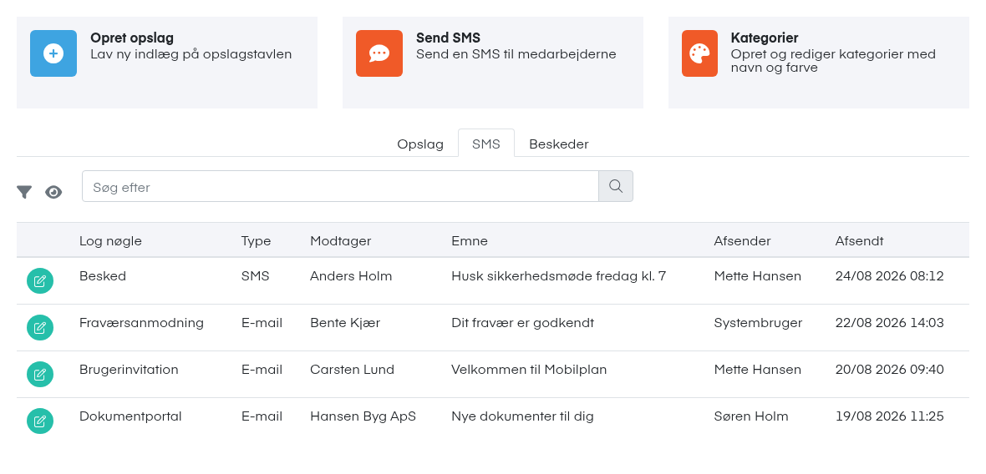Click subject Velkommen til Mobilplan
Image resolution: width=986 pixels, height=474 pixels.
point(529,370)
